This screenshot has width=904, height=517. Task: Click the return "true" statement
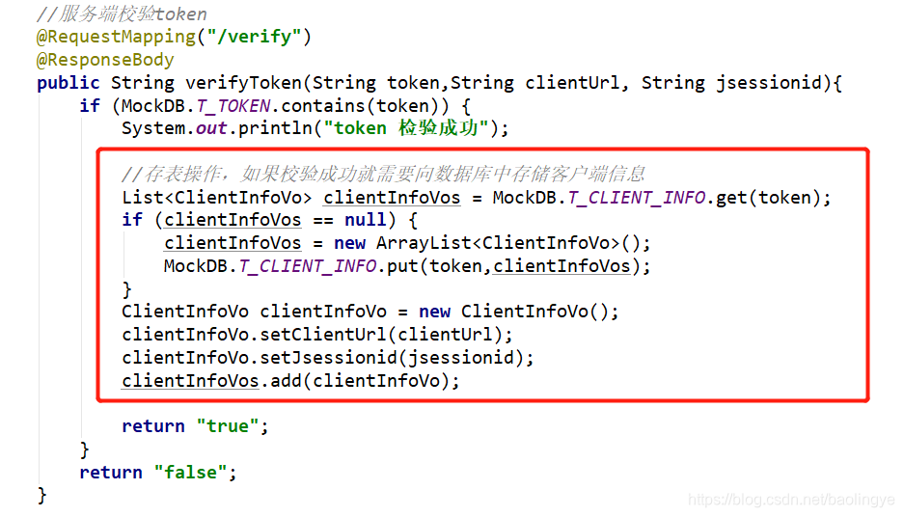[195, 426]
